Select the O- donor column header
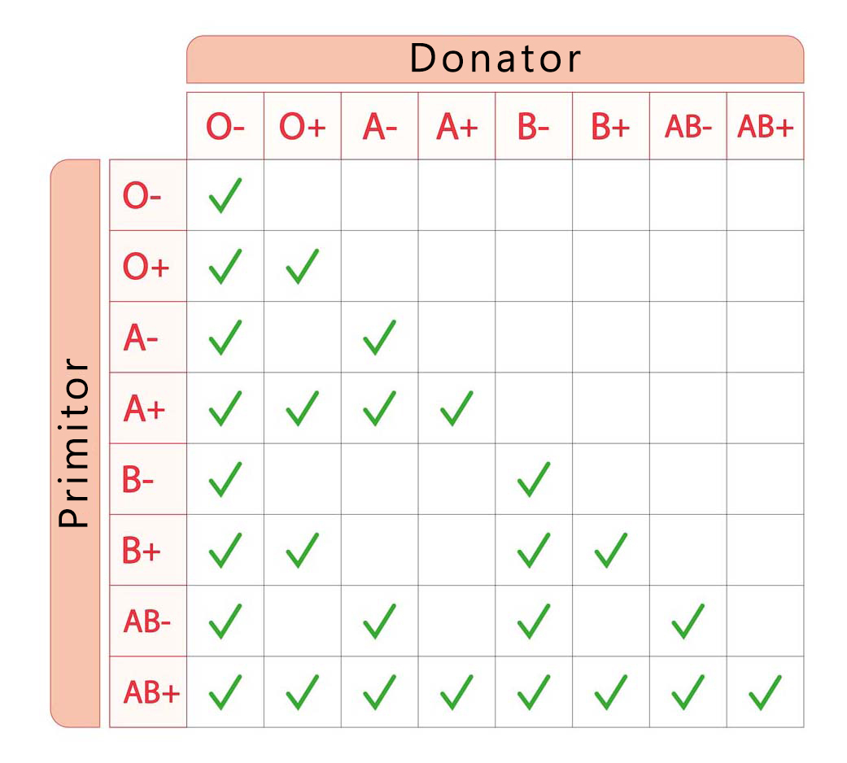The width and height of the screenshot is (847, 763). tap(225, 127)
